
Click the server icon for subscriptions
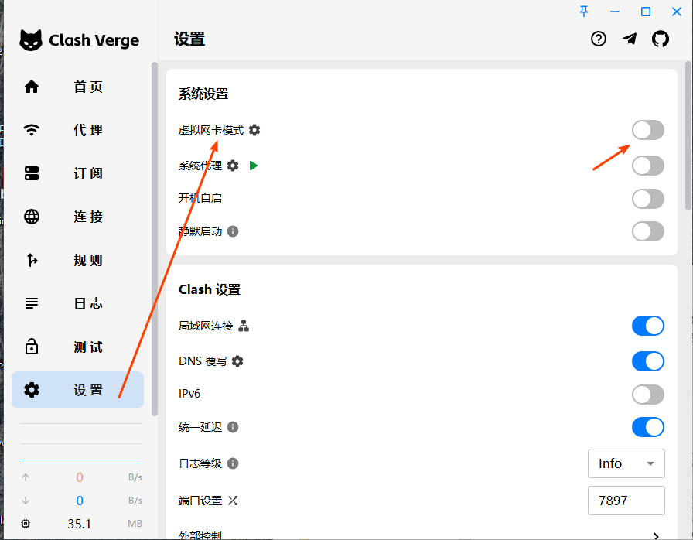pos(32,173)
